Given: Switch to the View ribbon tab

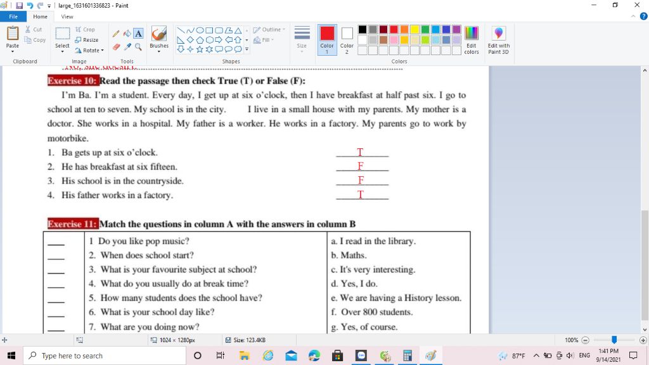Looking at the screenshot, I should [67, 16].
